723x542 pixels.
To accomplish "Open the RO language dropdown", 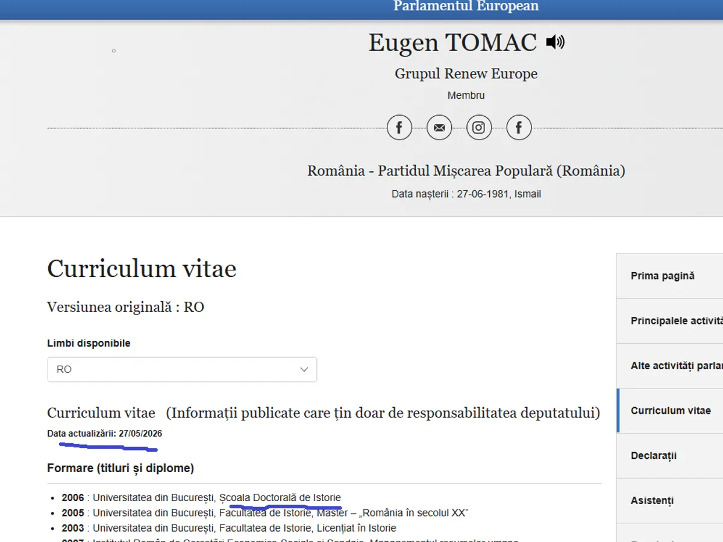I will [182, 369].
